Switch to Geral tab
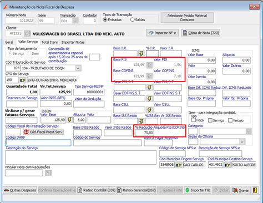The width and height of the screenshot is (263, 203). [9, 42]
